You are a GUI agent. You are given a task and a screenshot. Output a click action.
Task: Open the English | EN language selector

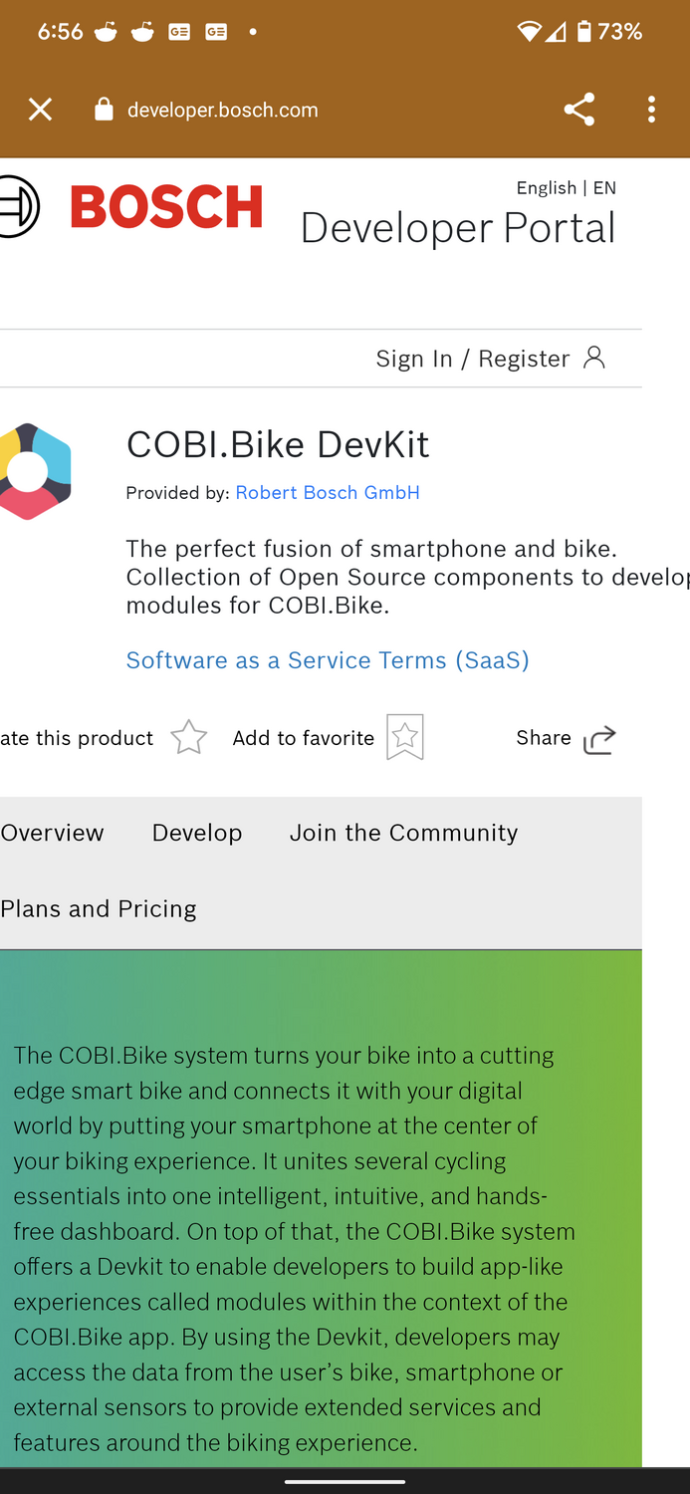(x=566, y=188)
